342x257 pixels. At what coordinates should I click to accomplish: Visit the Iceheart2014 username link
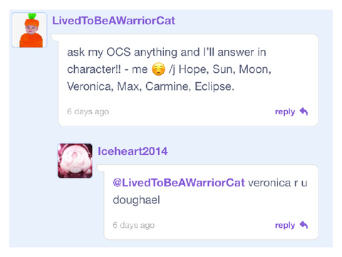[133, 151]
